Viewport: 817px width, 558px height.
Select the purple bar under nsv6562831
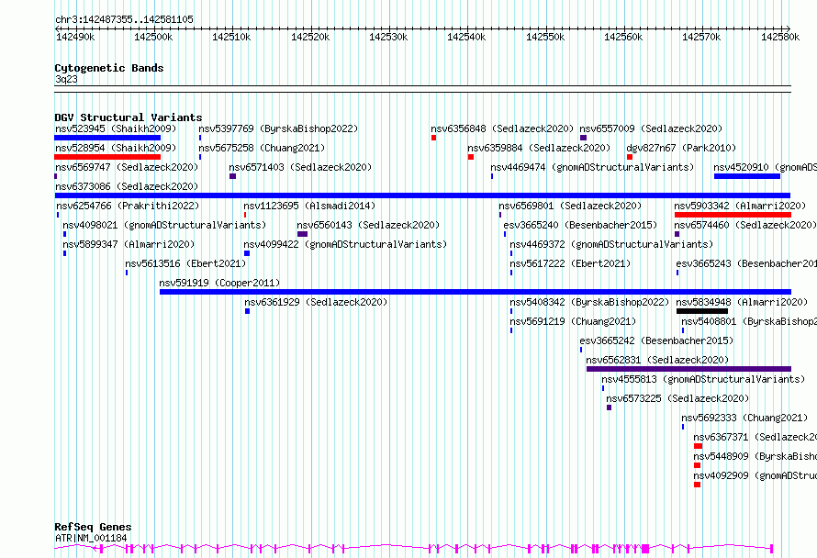(x=688, y=369)
